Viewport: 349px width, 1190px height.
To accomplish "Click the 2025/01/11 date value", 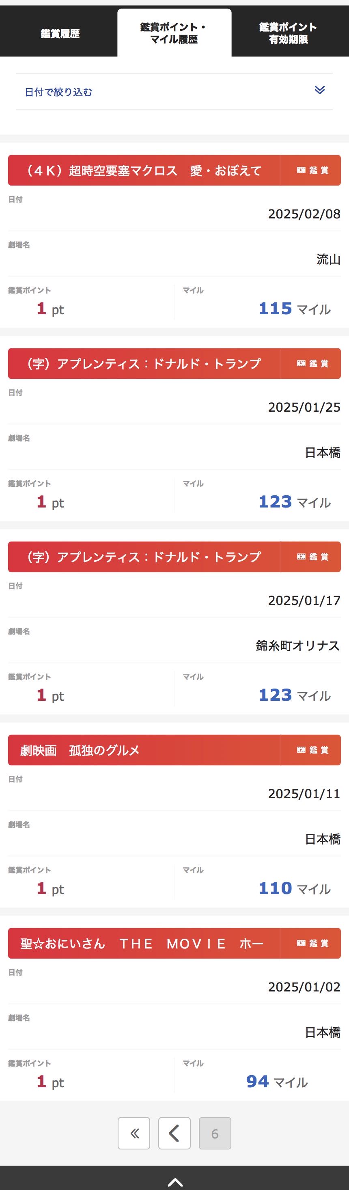I will click(304, 794).
